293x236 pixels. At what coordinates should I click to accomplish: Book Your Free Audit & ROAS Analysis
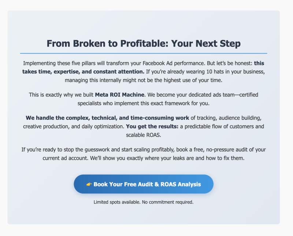point(147,184)
